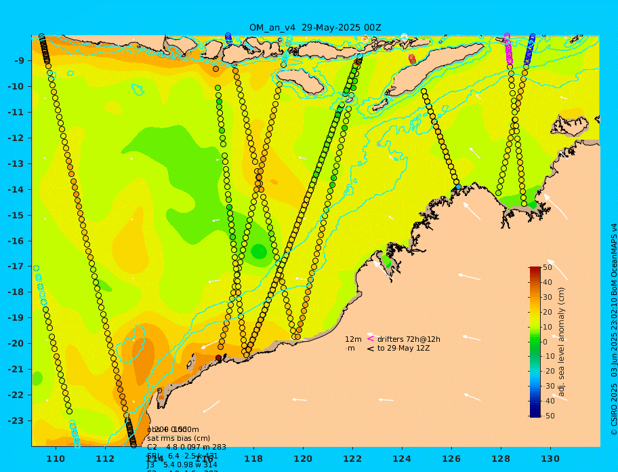
Task: Click the latitude axis label -13
Action: click(16, 163)
